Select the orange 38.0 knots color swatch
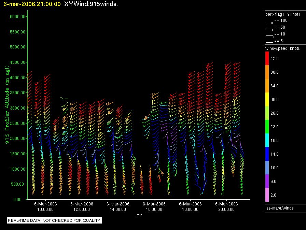This screenshot has width=306, height=230. click(x=267, y=72)
